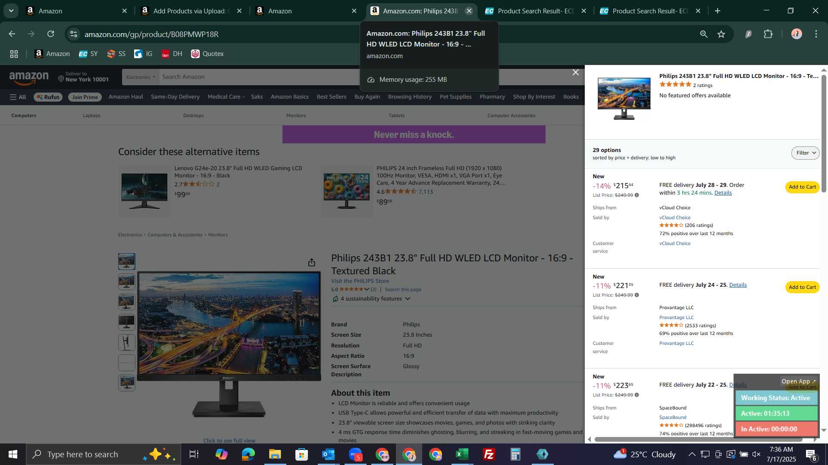Show hidden system tray icons
The height and width of the screenshot is (465, 828).
[692, 454]
